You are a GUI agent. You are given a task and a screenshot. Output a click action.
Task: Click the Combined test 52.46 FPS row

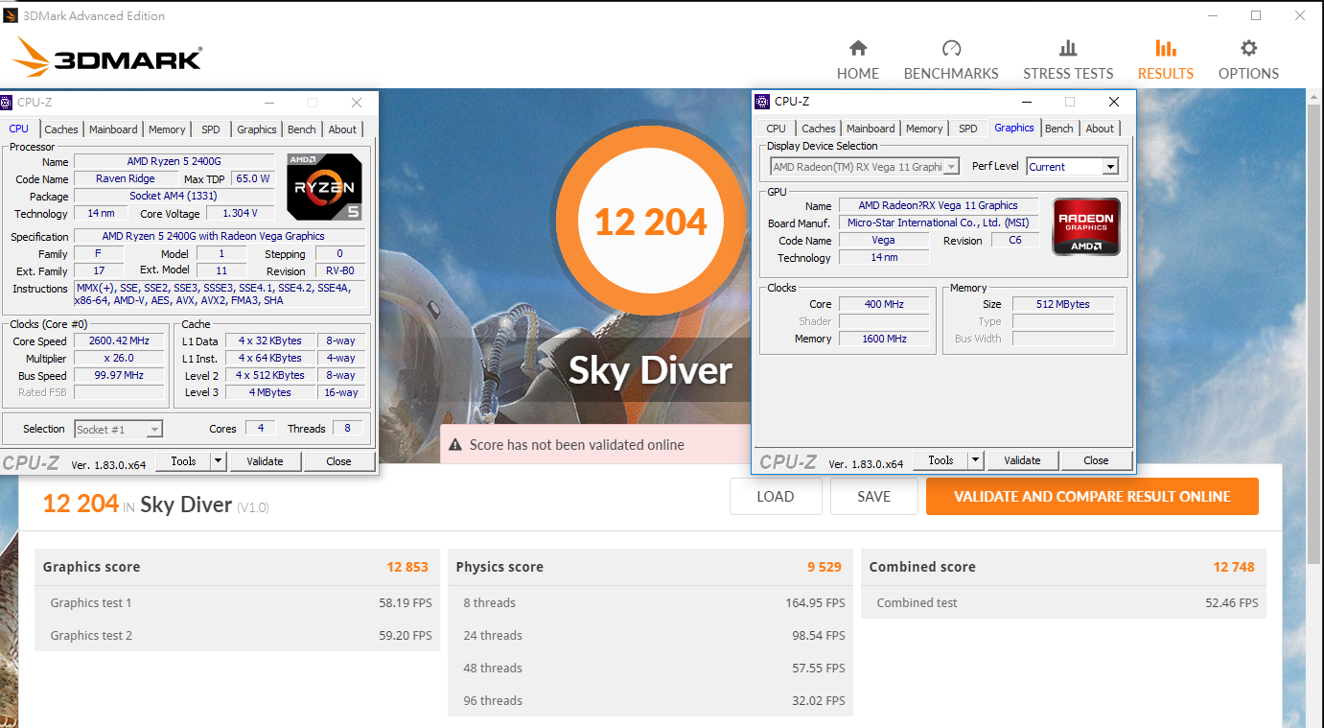[x=1063, y=603]
